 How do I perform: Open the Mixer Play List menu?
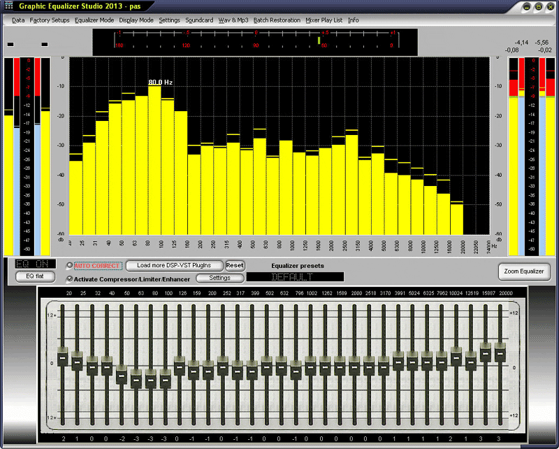pos(323,20)
